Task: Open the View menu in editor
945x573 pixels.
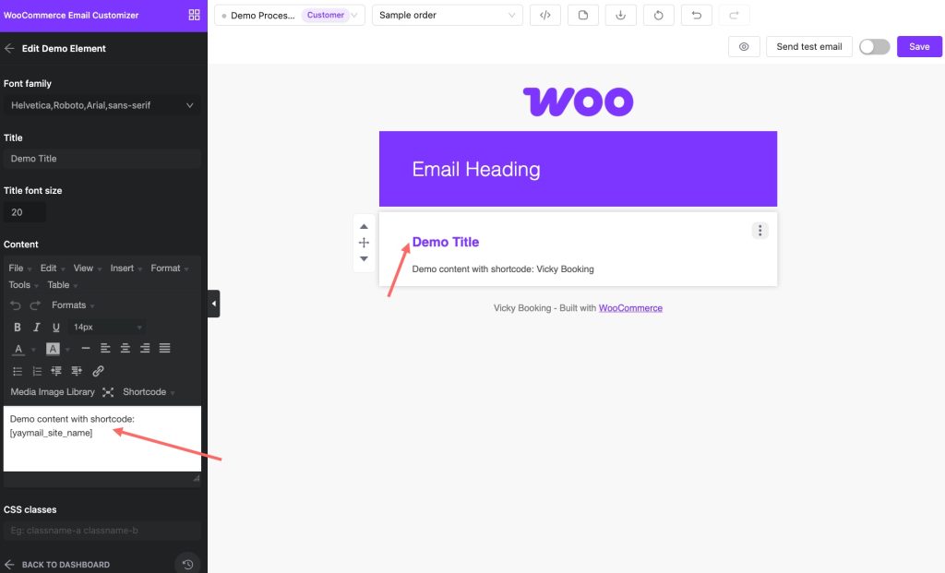Action: [88, 269]
